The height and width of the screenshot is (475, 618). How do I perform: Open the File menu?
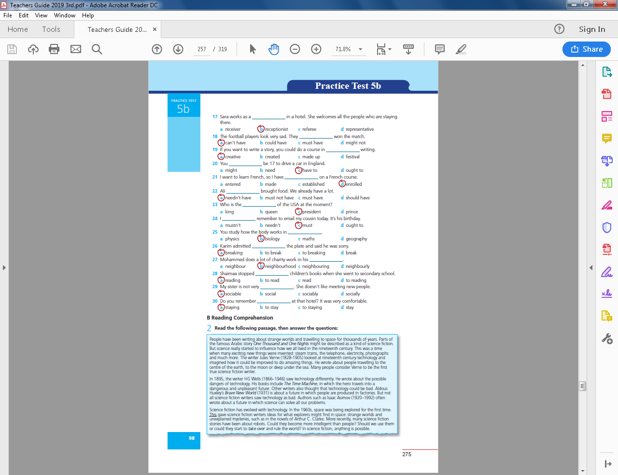[x=8, y=15]
